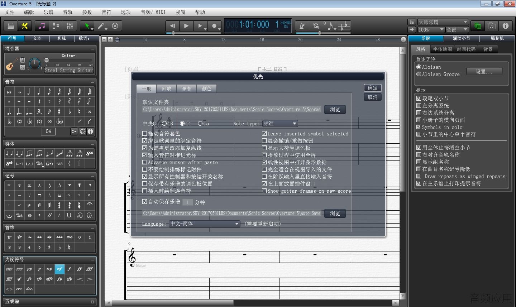Select the C3 middle C radio button

(x=164, y=123)
